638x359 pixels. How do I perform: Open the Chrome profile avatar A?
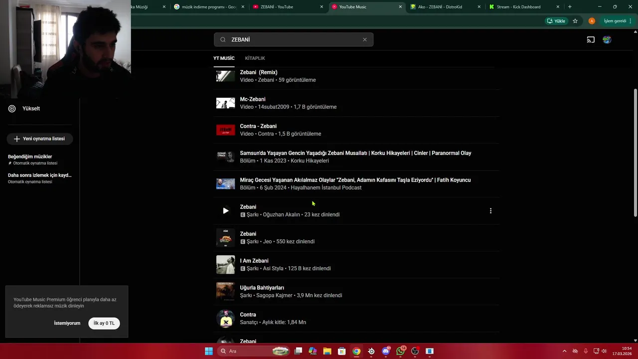click(592, 21)
